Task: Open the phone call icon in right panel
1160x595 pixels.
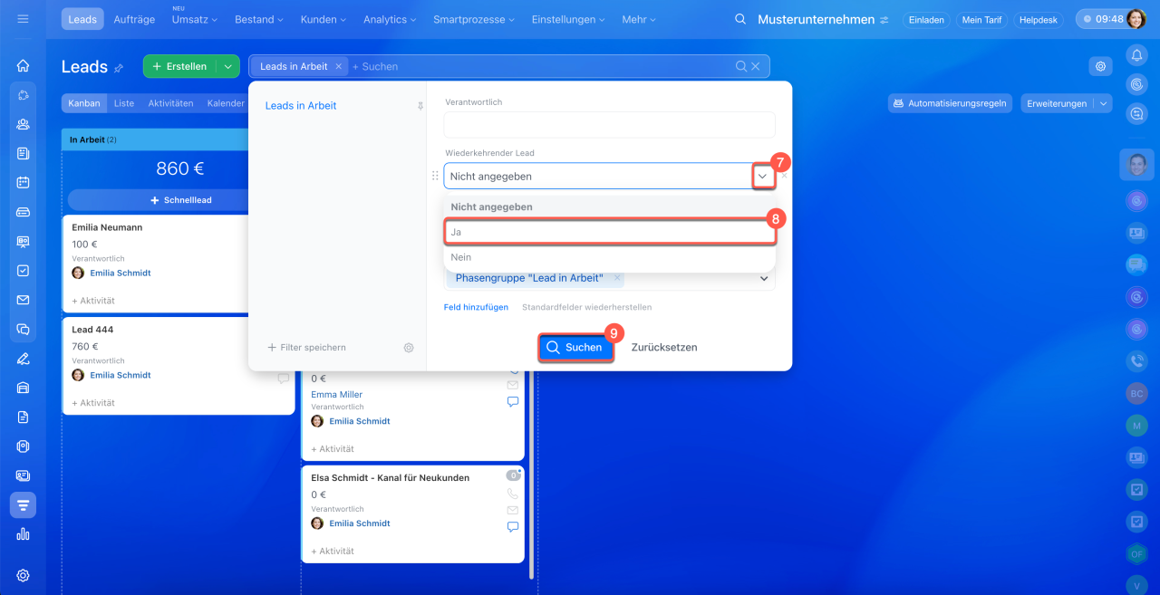Action: 1136,360
